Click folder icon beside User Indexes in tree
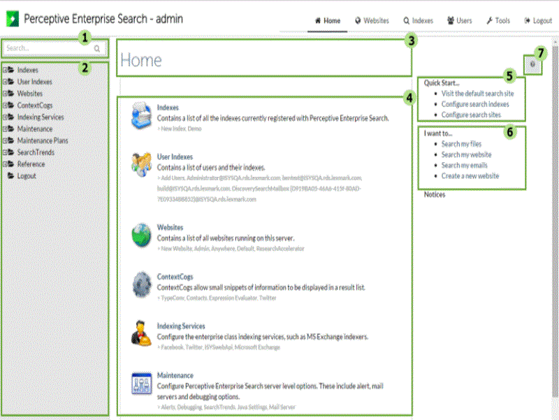Image resolution: width=559 pixels, height=420 pixels. click(x=11, y=82)
